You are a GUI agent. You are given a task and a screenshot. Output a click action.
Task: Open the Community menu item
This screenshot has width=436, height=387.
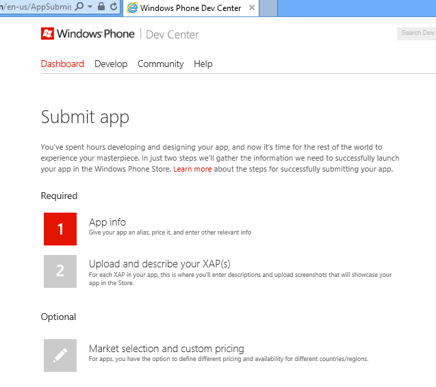point(160,64)
